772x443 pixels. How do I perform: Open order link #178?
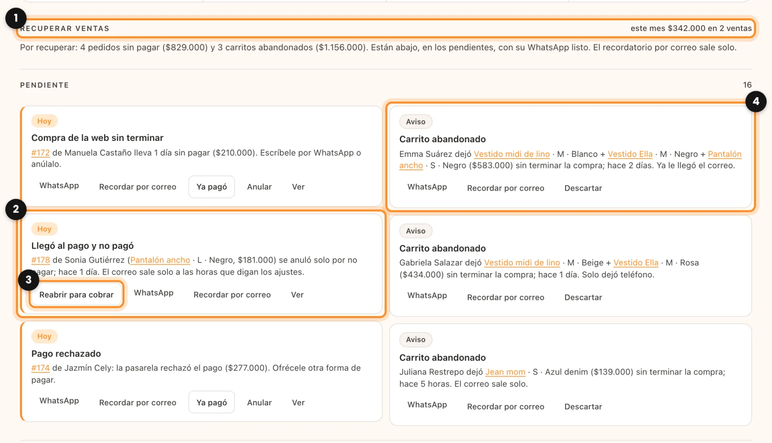(41, 260)
